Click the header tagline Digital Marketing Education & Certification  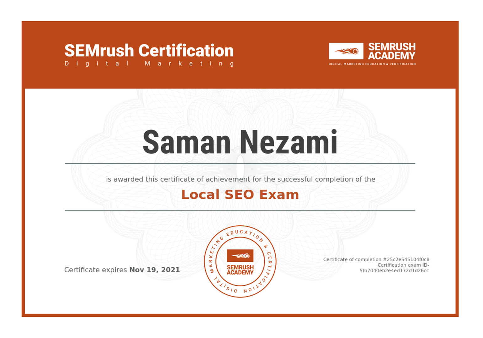372,64
